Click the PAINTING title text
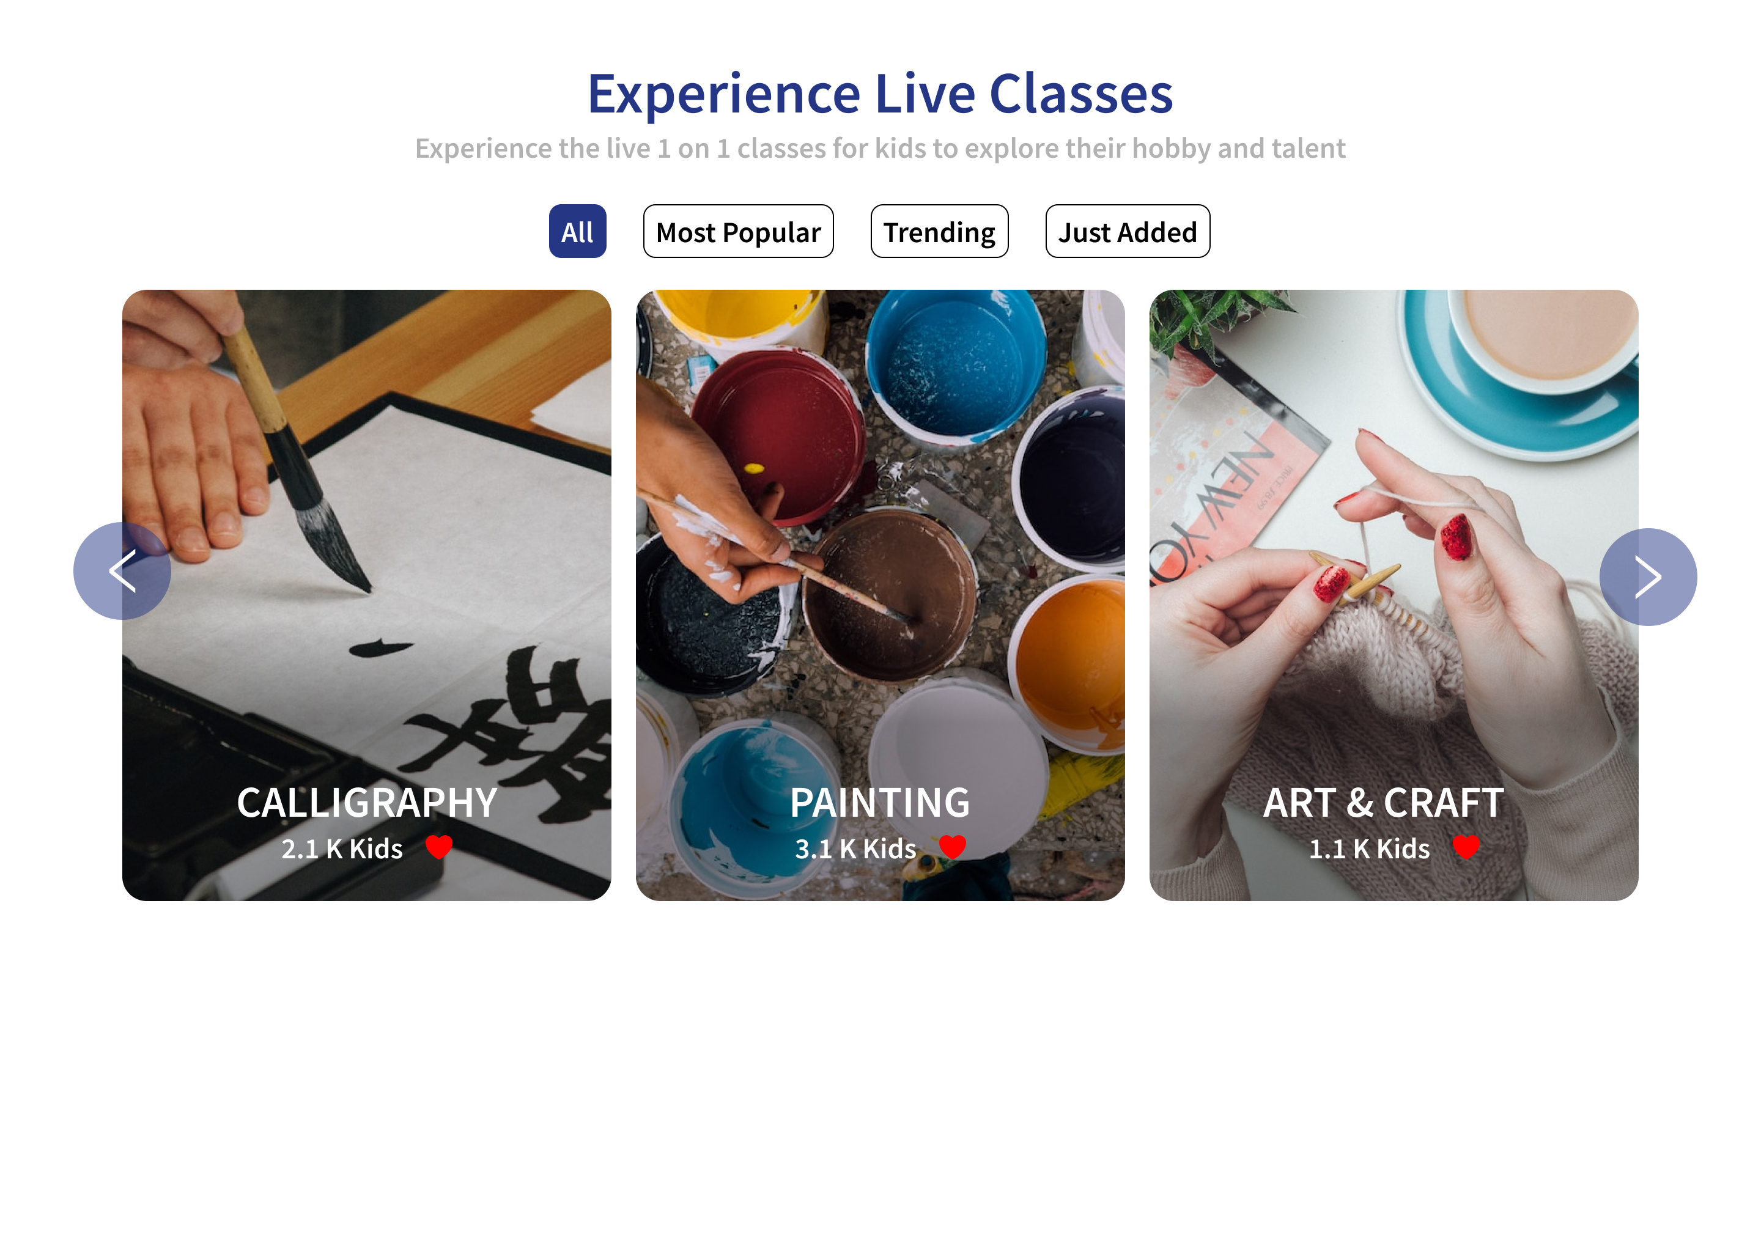 point(879,802)
